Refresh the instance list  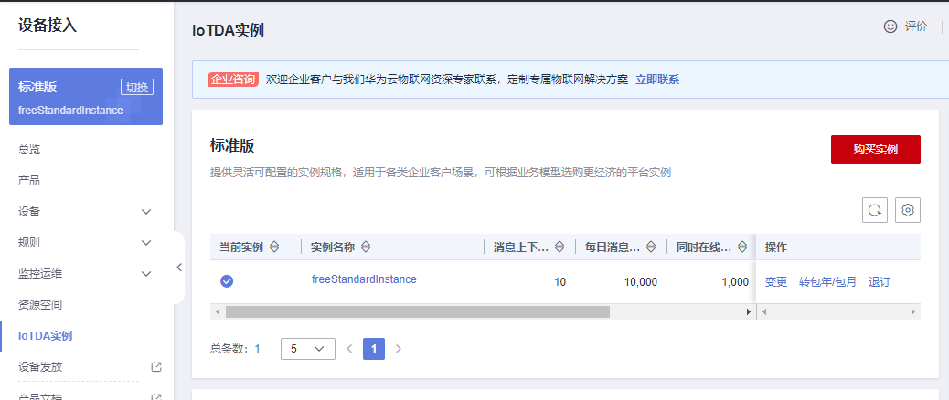(875, 210)
